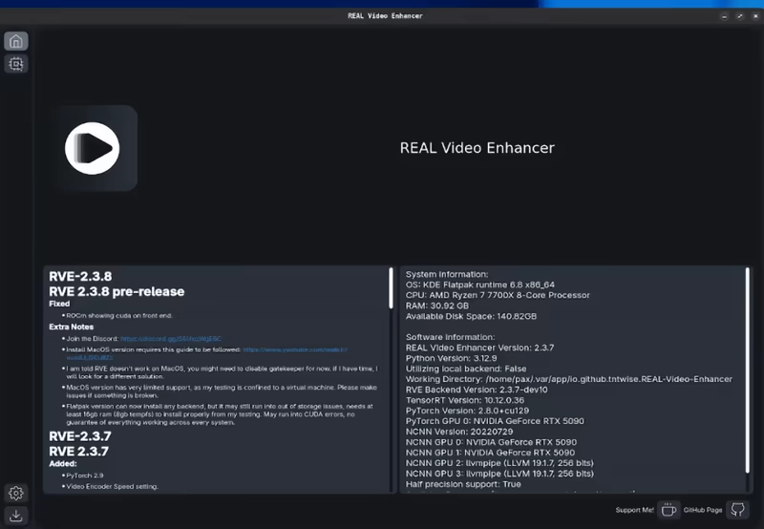Click the 'OS: KDE Flatpak runtime' line

pyautogui.click(x=480, y=285)
